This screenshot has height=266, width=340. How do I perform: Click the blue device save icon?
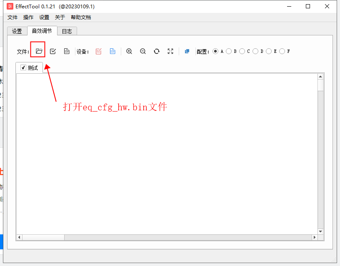[112, 51]
